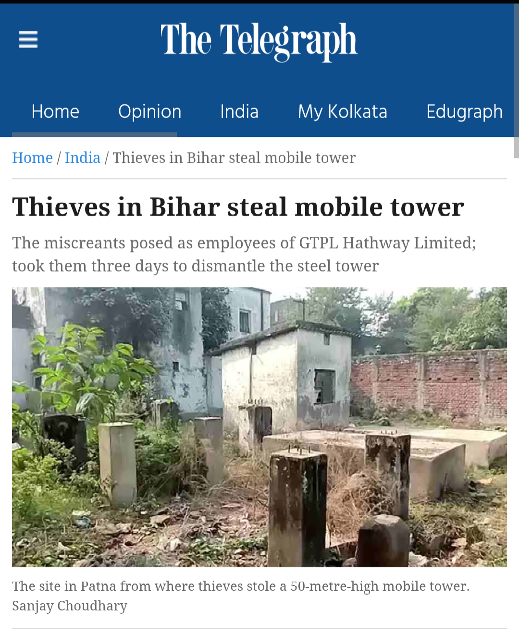The height and width of the screenshot is (633, 519).
Task: Click the article subheading about GTPL Hathway
Action: (x=244, y=254)
